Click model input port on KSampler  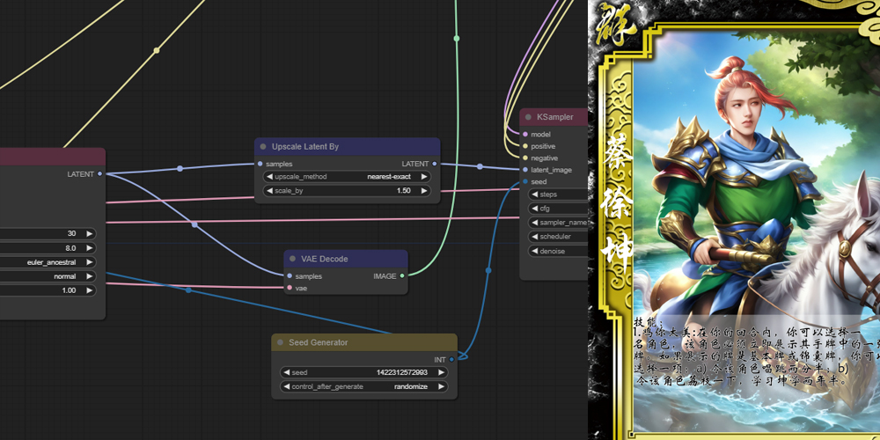click(x=524, y=134)
